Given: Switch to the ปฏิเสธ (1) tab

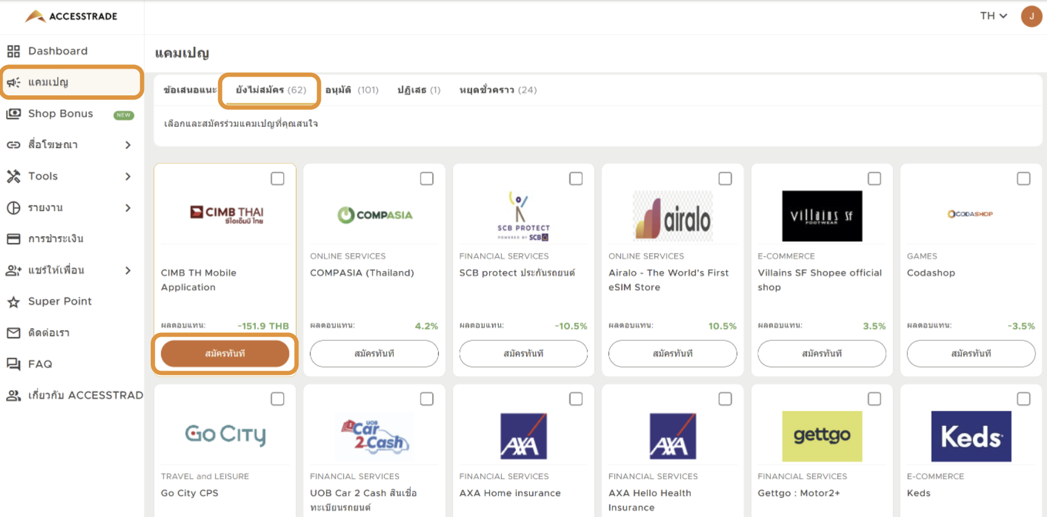Looking at the screenshot, I should pyautogui.click(x=419, y=90).
